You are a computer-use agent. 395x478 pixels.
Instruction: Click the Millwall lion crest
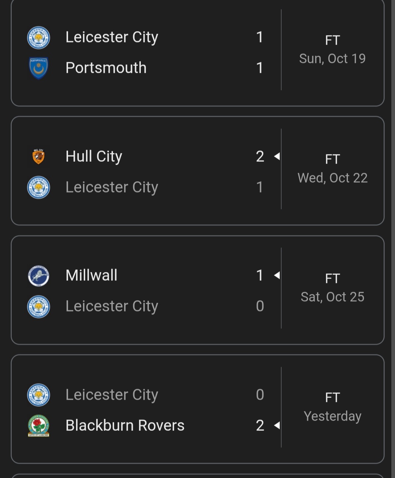(x=38, y=276)
